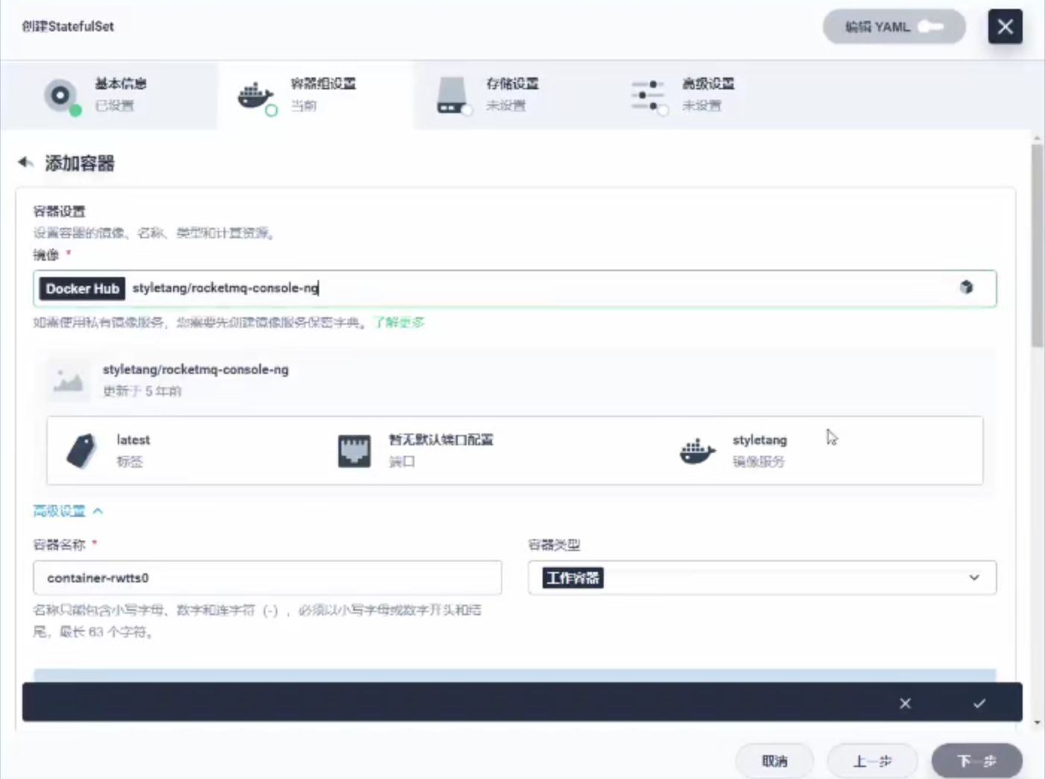Viewport: 1045px width, 779px height.
Task: Click the Docker Hub registry badge
Action: point(82,288)
